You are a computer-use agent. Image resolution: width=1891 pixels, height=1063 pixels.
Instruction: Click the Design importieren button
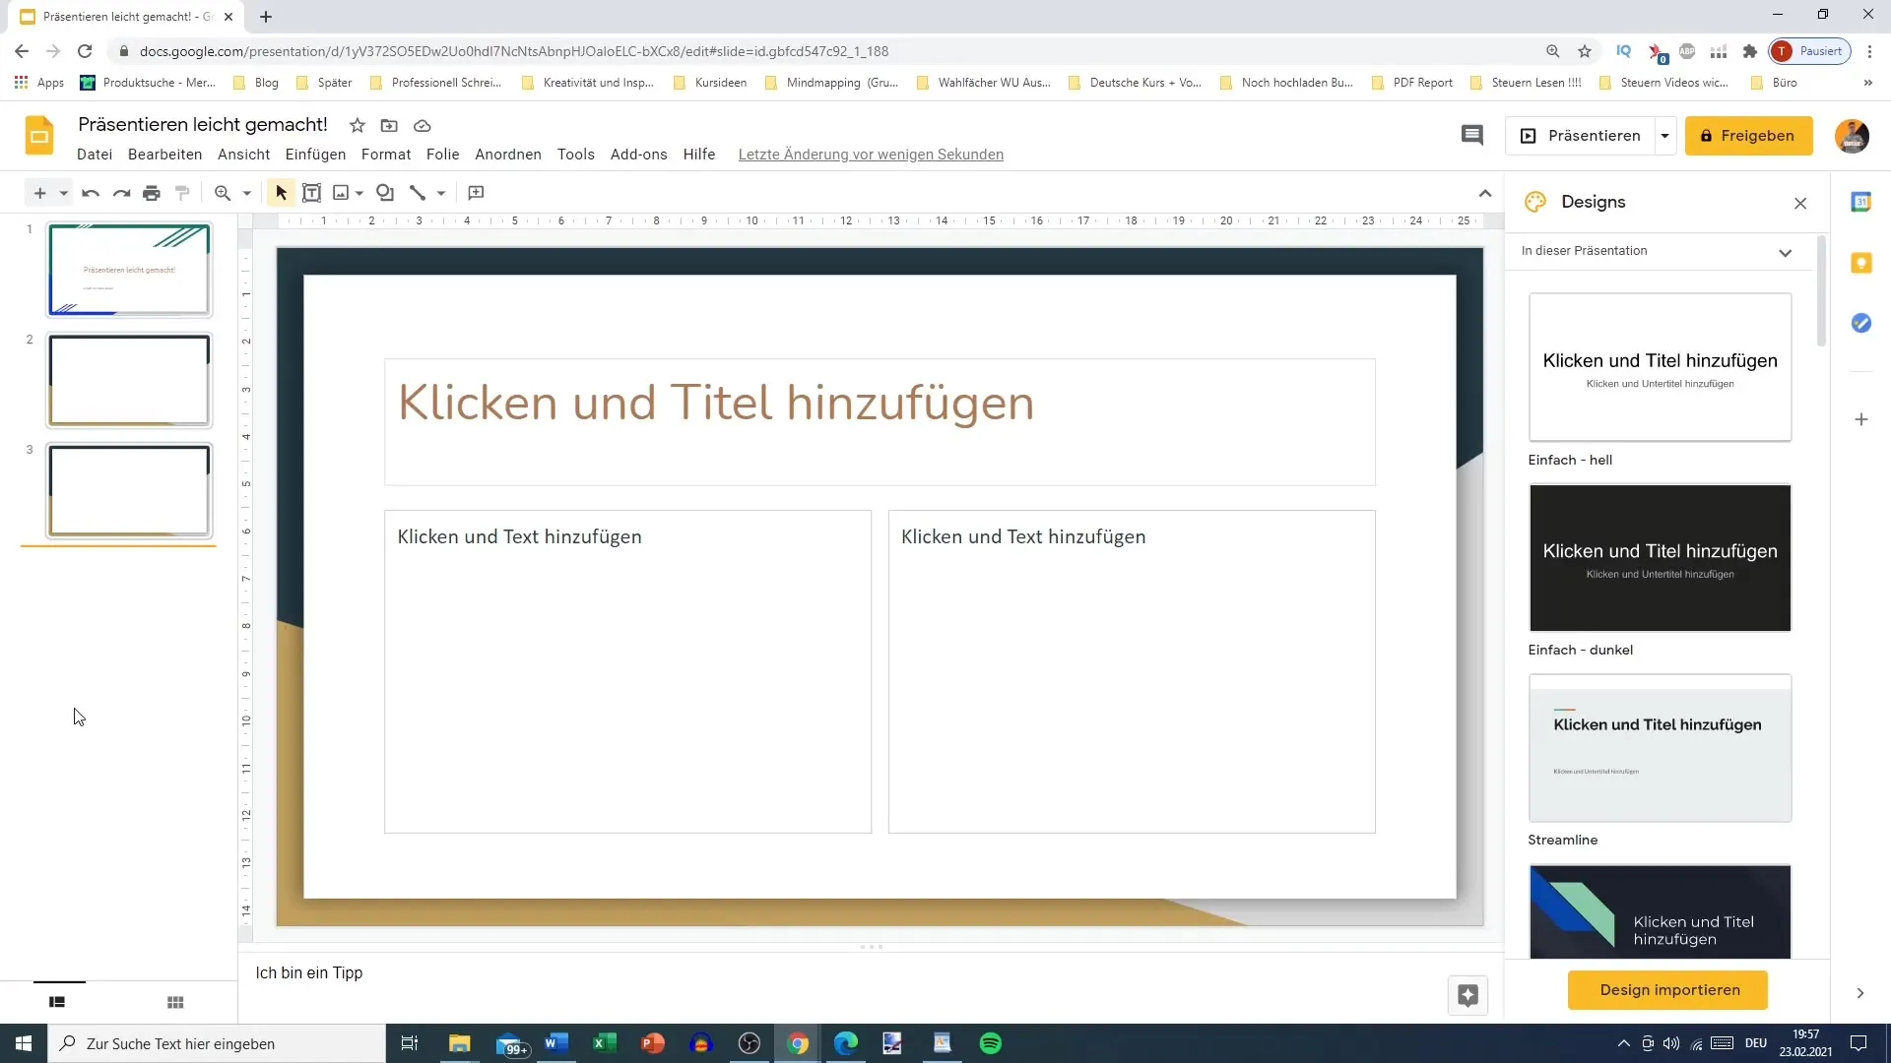(x=1667, y=990)
